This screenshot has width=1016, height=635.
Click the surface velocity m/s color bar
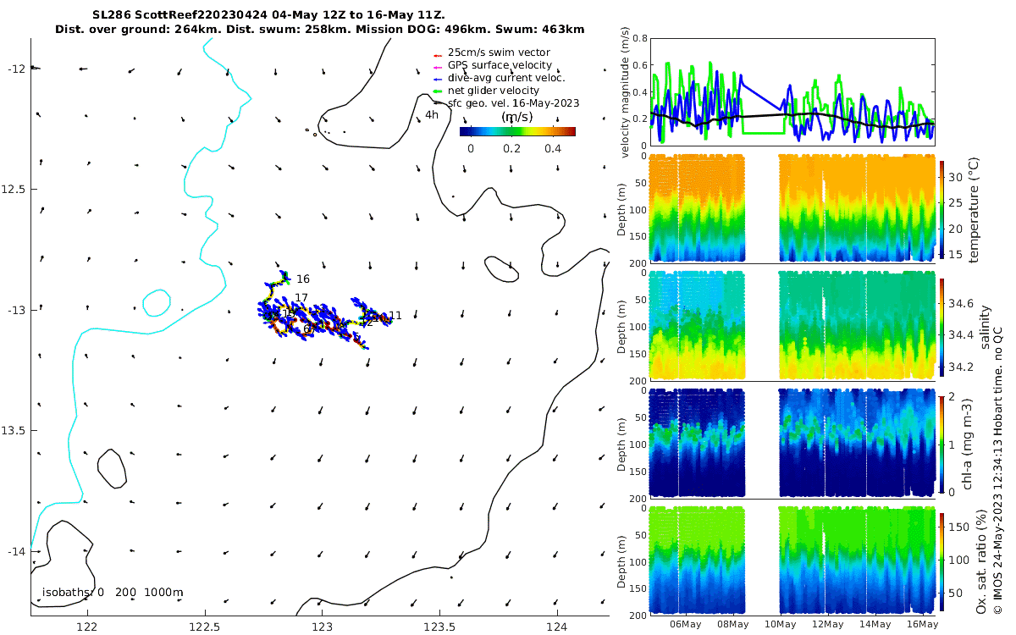coord(517,131)
